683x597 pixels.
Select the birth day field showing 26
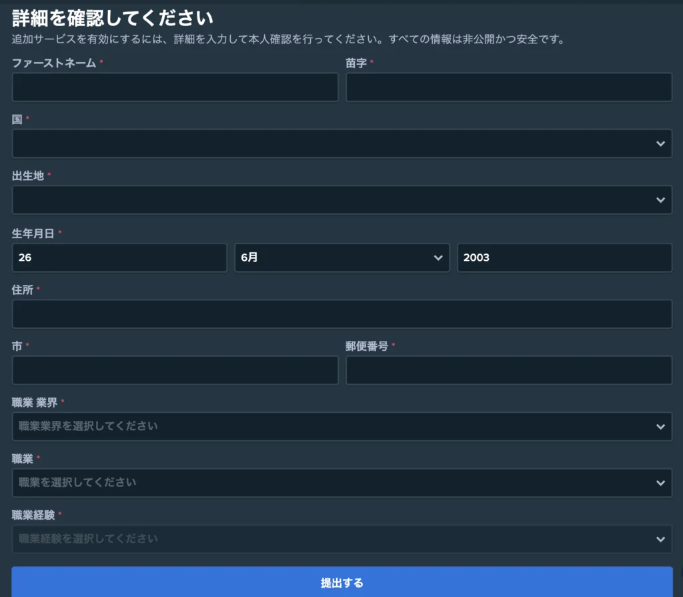119,257
